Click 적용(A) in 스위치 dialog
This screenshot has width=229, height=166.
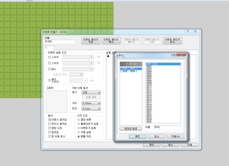point(176,137)
